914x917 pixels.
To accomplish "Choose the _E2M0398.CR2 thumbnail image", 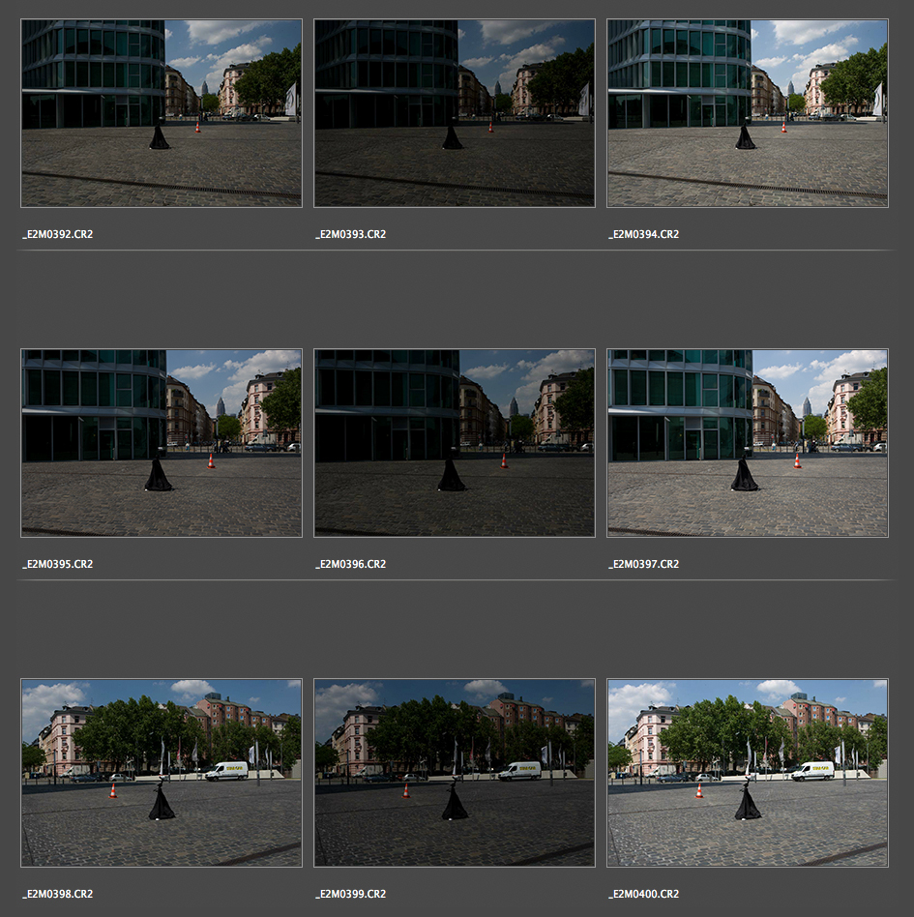I will pyautogui.click(x=161, y=772).
